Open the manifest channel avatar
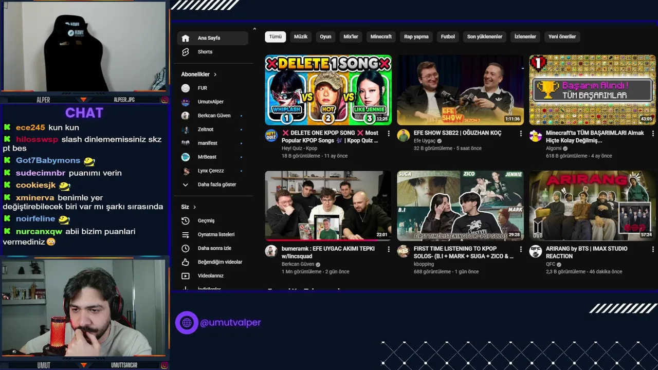 186,143
